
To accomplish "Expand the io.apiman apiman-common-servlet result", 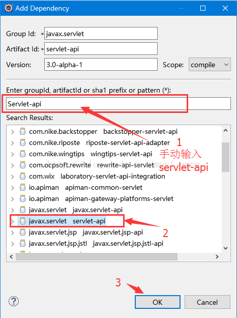I will coord(13,188).
